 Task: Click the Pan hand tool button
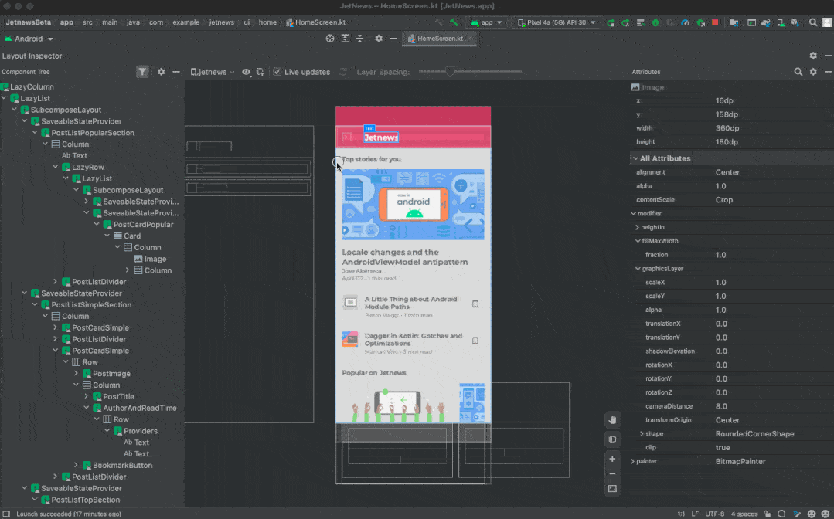(612, 419)
